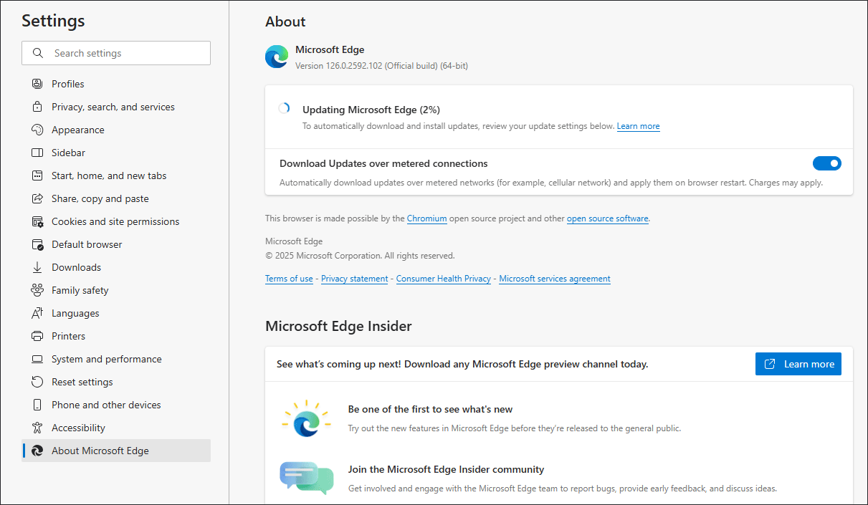Click the Phone and other devices icon
This screenshot has width=868, height=505.
tap(37, 405)
